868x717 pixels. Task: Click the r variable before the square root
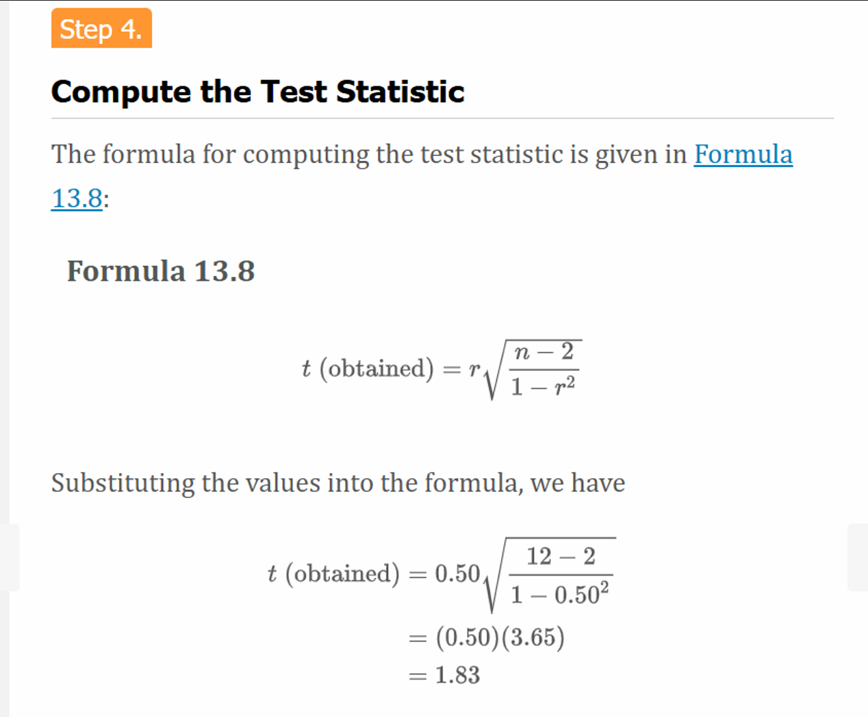pos(474,370)
